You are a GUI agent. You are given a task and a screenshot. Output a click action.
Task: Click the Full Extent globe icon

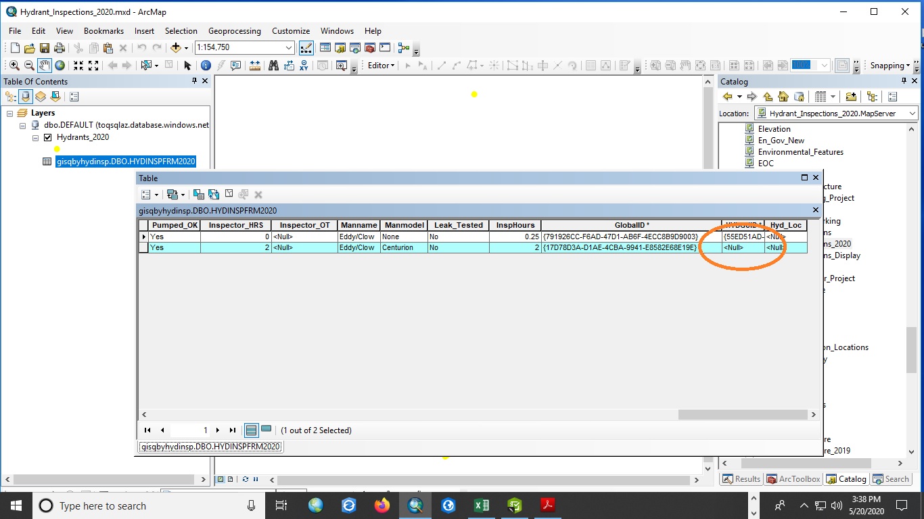coord(60,66)
